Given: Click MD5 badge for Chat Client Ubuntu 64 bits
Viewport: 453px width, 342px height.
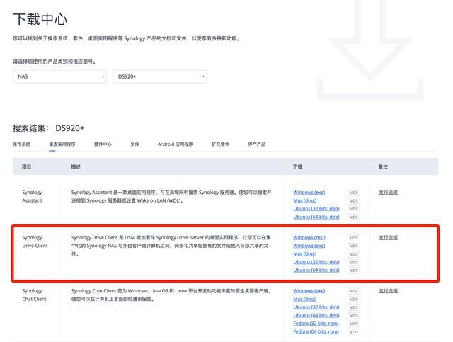Looking at the screenshot, I should pos(354,315).
